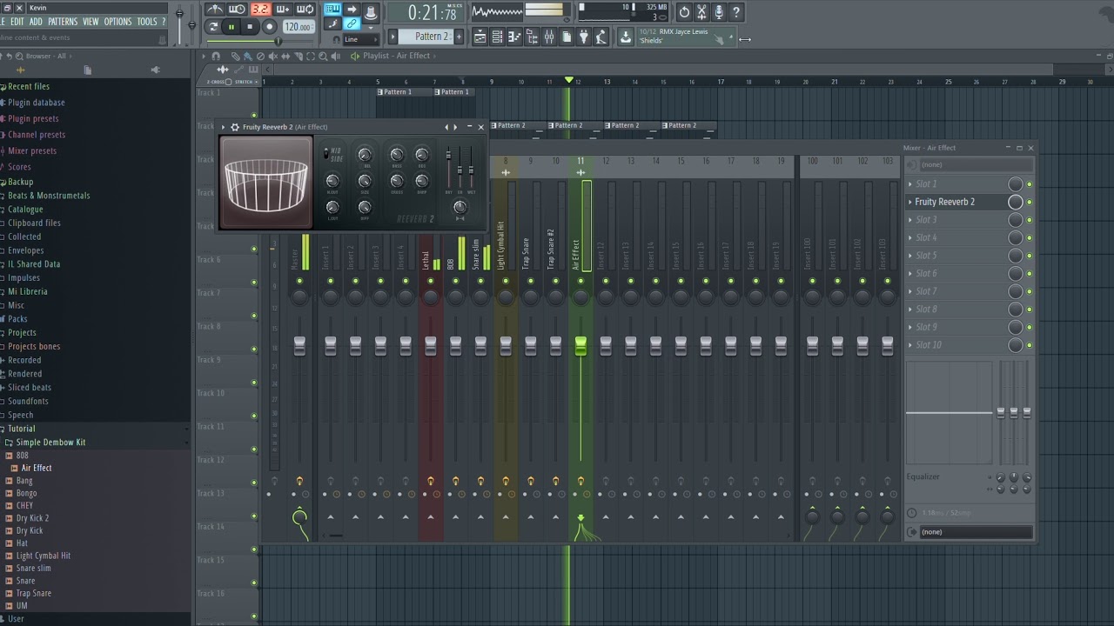Expand the Mixer presets folder
This screenshot has height=626, width=1114.
pyautogui.click(x=32, y=150)
